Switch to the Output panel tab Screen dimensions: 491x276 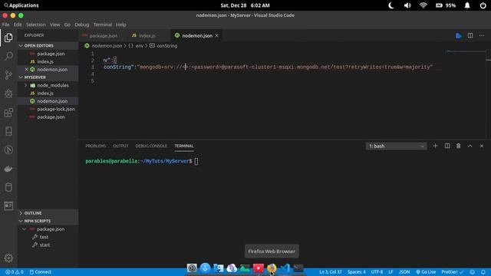[120, 146]
